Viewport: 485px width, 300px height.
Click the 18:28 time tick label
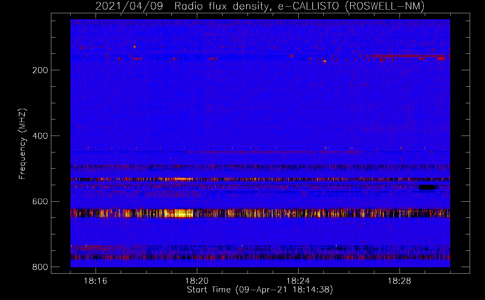coord(400,281)
